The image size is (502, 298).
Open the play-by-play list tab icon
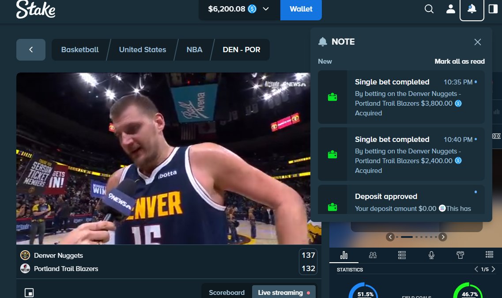click(x=489, y=255)
